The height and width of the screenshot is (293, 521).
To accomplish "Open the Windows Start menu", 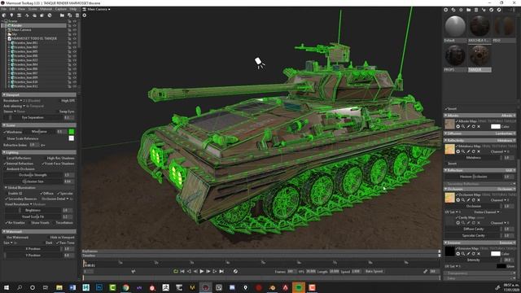I will pos(6,287).
